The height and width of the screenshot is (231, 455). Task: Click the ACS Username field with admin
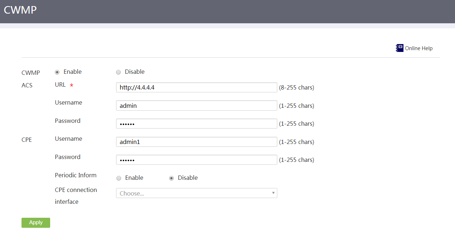coord(196,106)
